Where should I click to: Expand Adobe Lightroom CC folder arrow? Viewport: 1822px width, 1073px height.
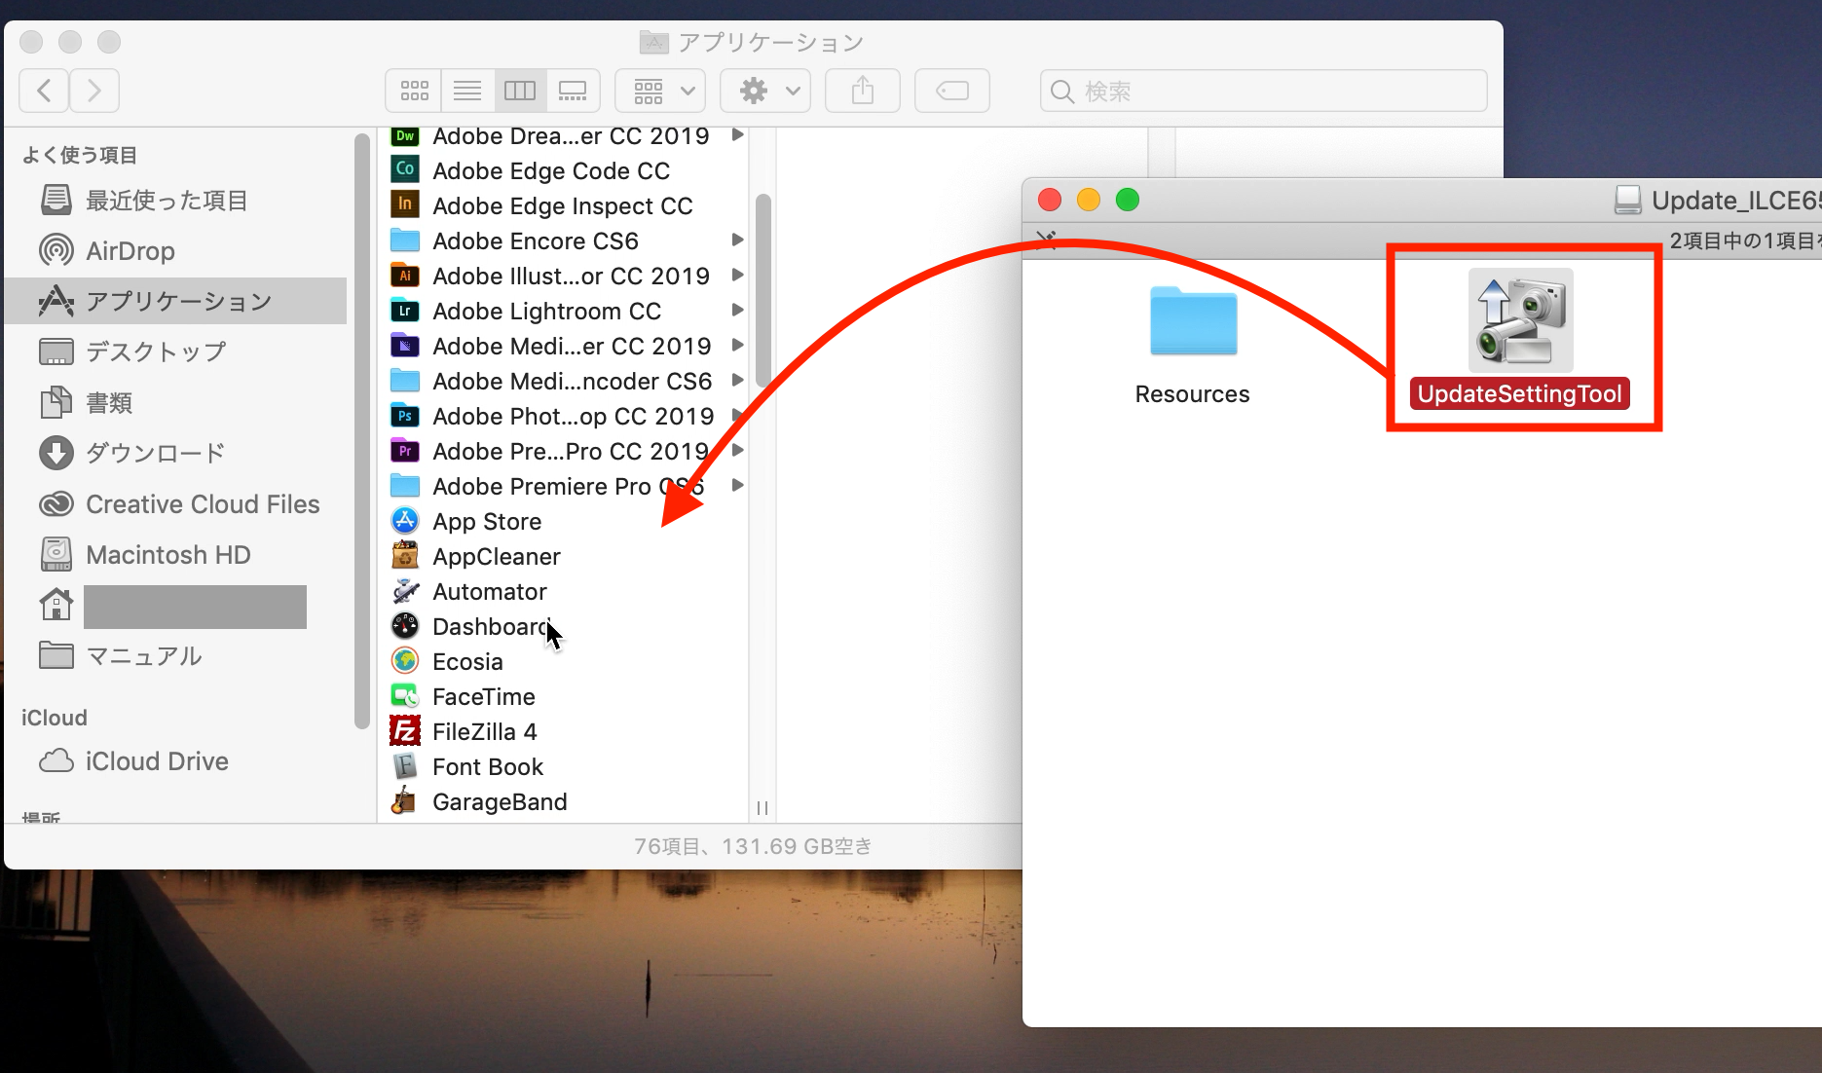coord(737,310)
